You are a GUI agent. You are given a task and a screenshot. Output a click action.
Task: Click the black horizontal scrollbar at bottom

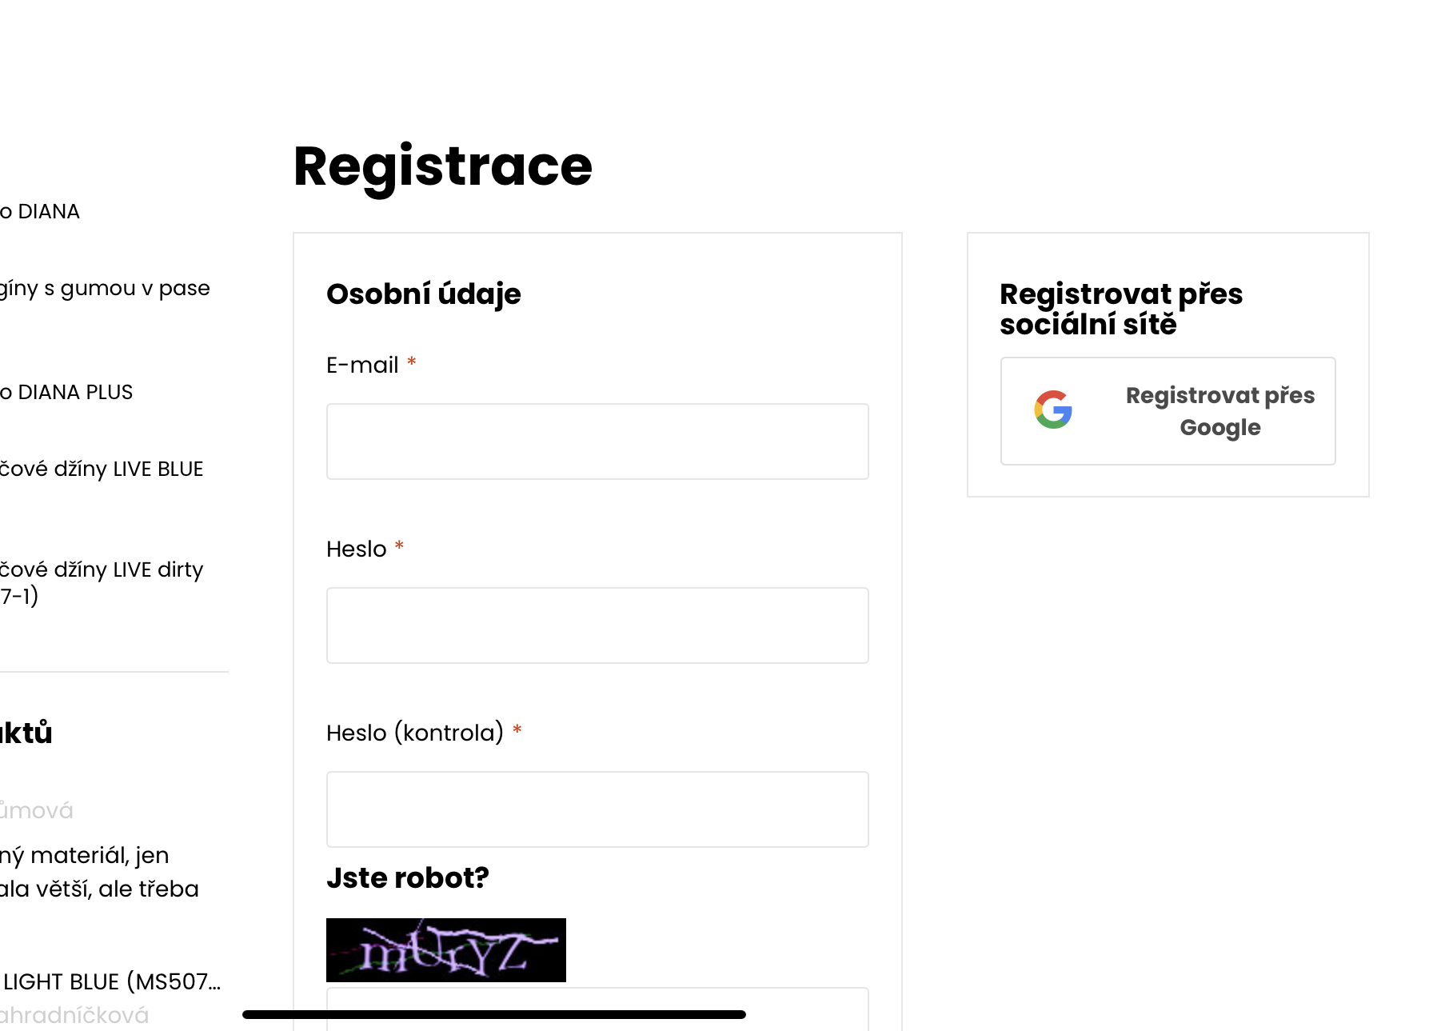[x=492, y=1012]
